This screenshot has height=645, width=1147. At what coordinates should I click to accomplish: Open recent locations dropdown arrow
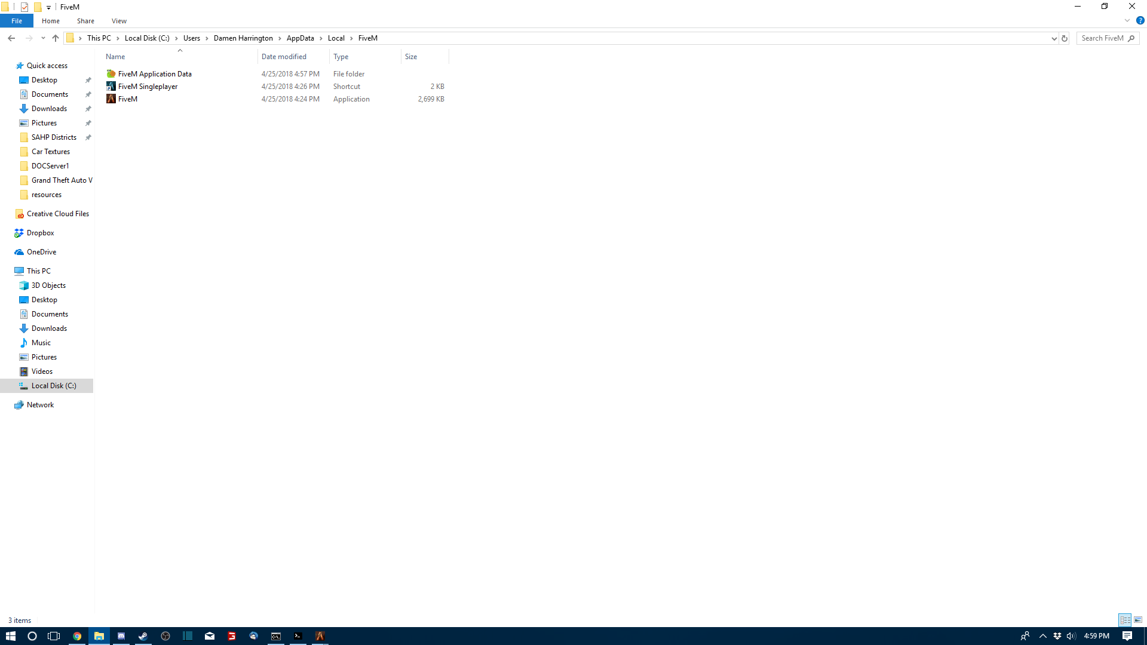point(43,38)
